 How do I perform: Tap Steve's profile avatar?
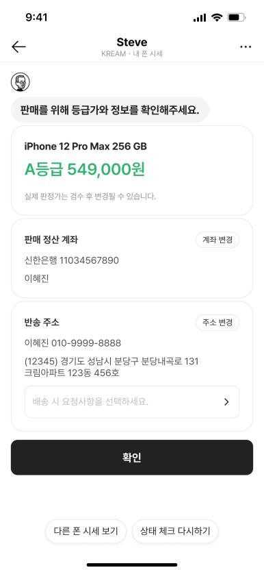coord(21,82)
